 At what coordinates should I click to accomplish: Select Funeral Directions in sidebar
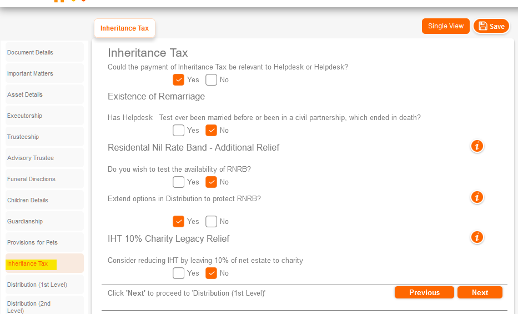pyautogui.click(x=32, y=179)
